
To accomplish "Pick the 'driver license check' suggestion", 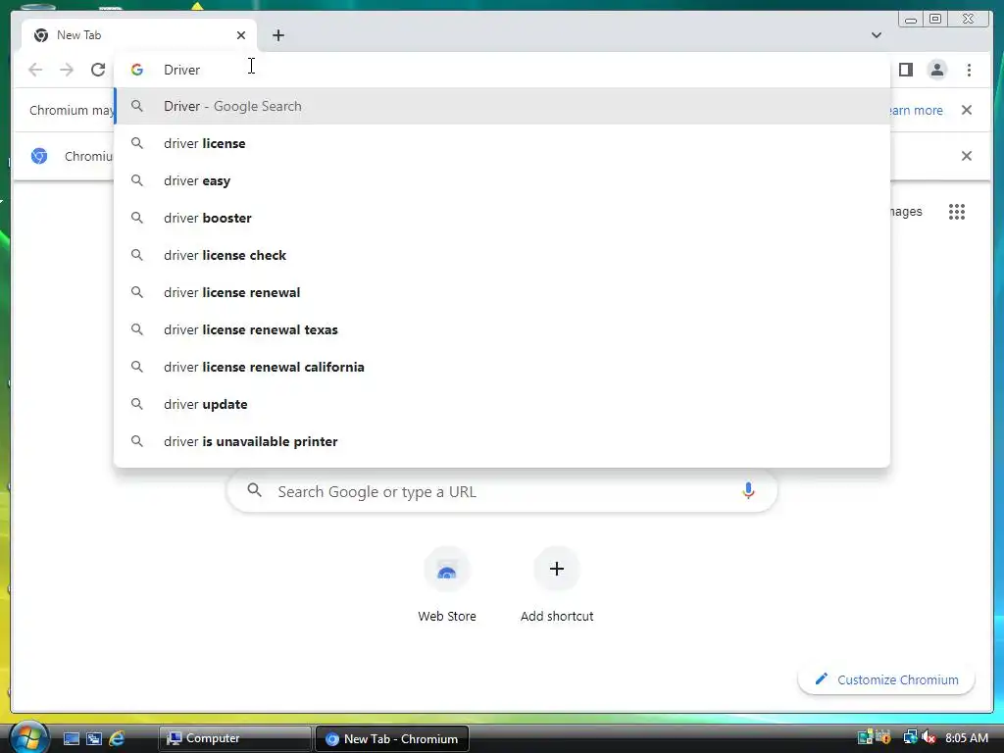I will (503, 255).
